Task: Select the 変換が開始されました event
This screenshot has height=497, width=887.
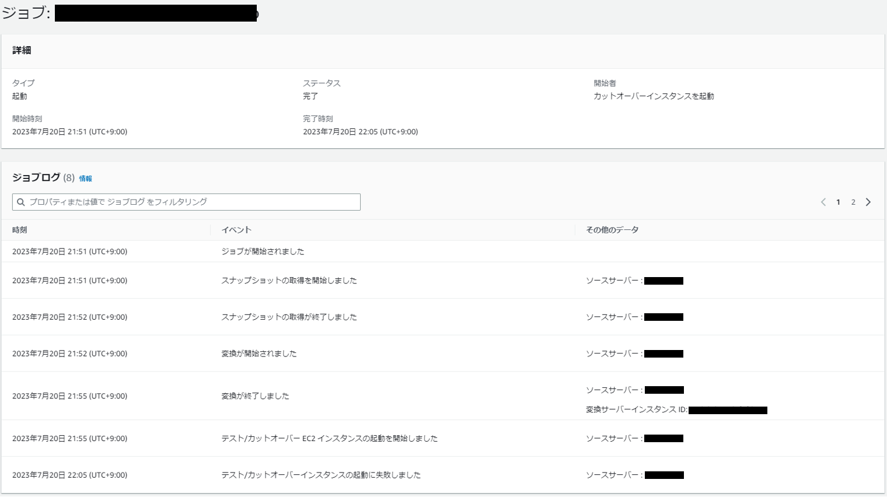Action: [259, 353]
